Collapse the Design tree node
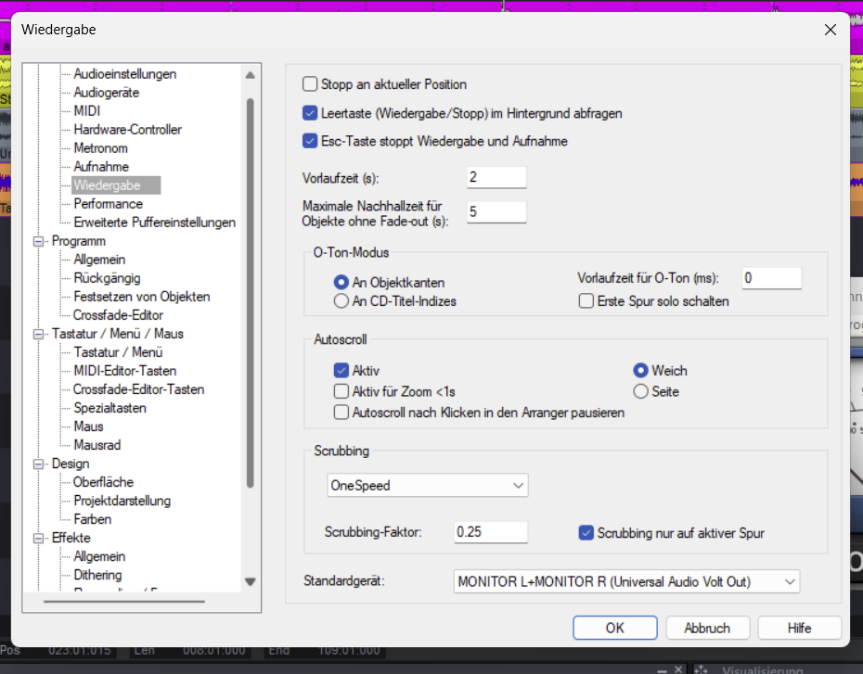863x674 pixels. coord(39,464)
